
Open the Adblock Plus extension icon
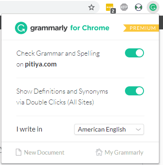[x=124, y=7]
